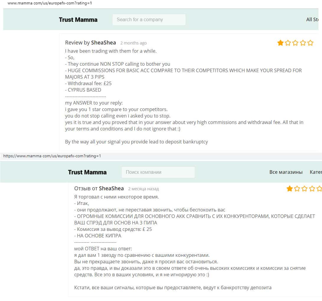Open the "Все магазины" menu item
The width and height of the screenshot is (322, 301).
click(286, 172)
